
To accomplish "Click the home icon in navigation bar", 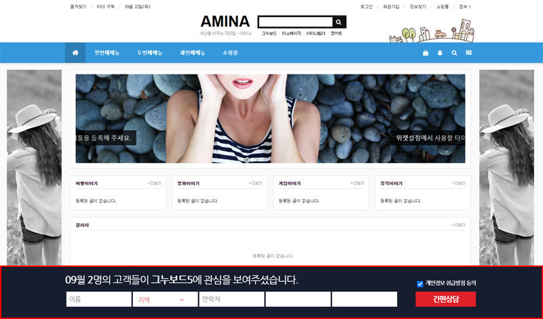I will coord(75,53).
